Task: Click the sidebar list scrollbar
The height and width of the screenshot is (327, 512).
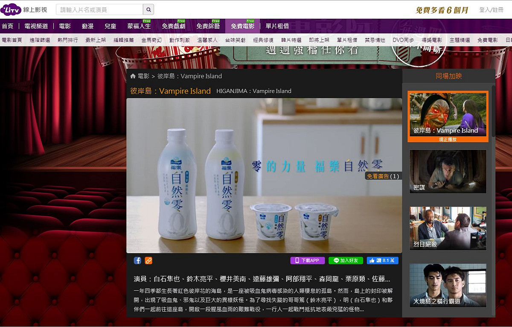Action: point(494,111)
